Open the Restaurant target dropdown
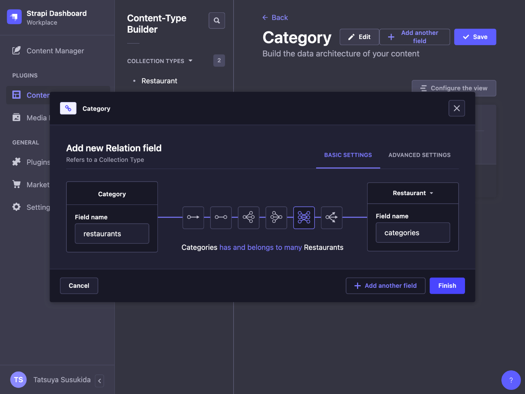Image resolution: width=525 pixels, height=394 pixels. (x=413, y=193)
